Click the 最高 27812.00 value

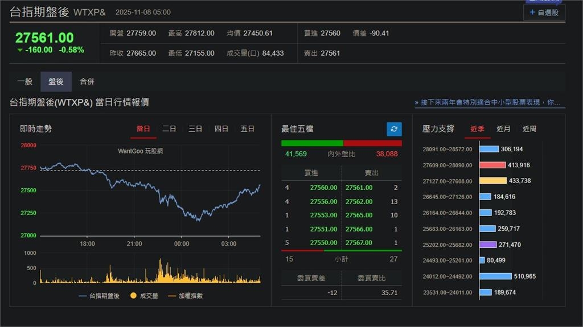pos(200,33)
